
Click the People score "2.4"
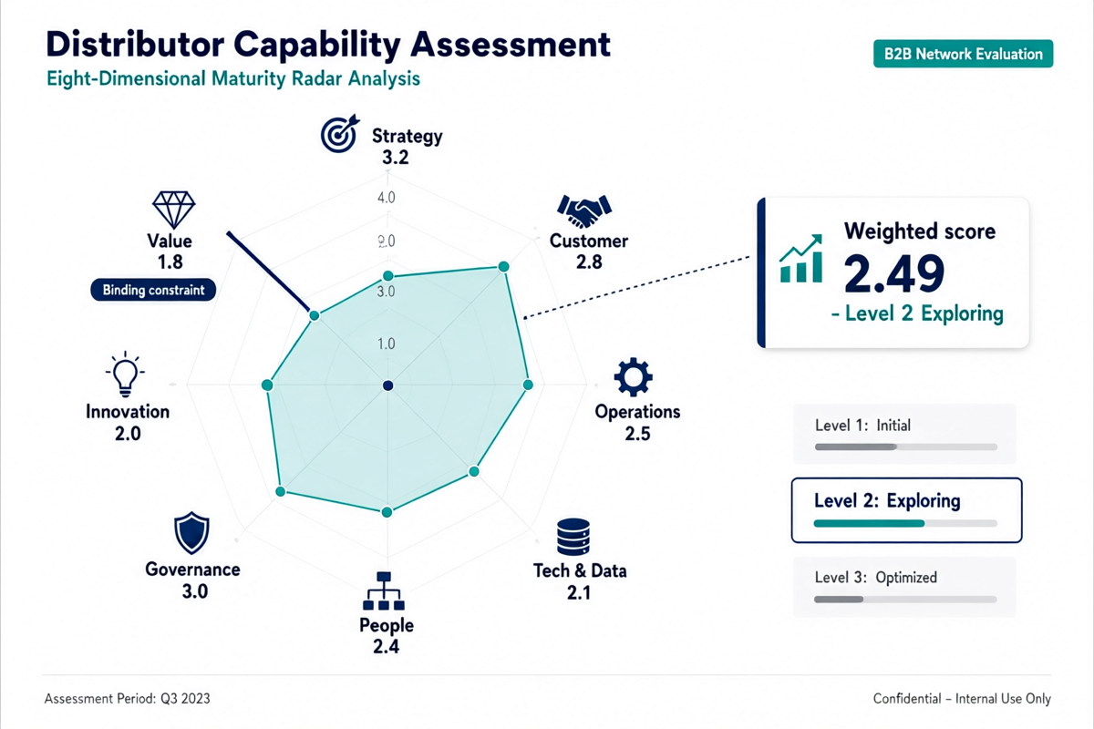pos(386,647)
